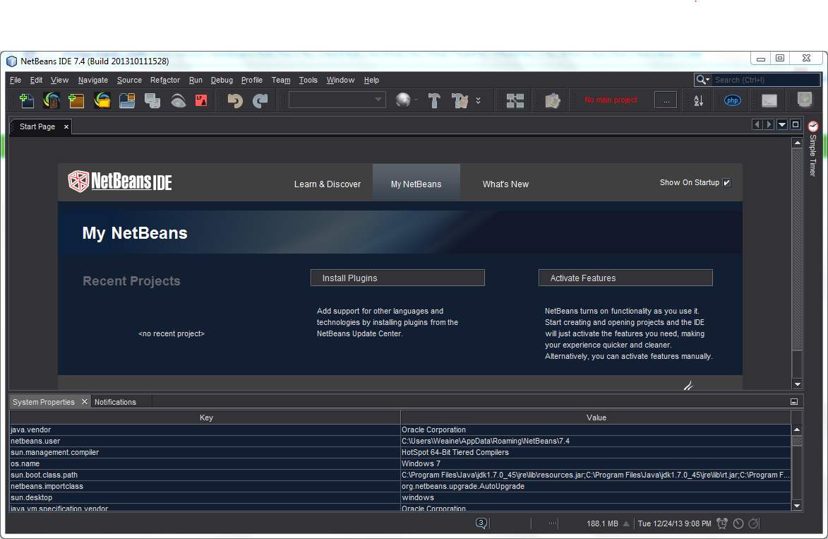This screenshot has height=539, width=828.
Task: Click the gray Save All disks icon
Action: point(152,100)
